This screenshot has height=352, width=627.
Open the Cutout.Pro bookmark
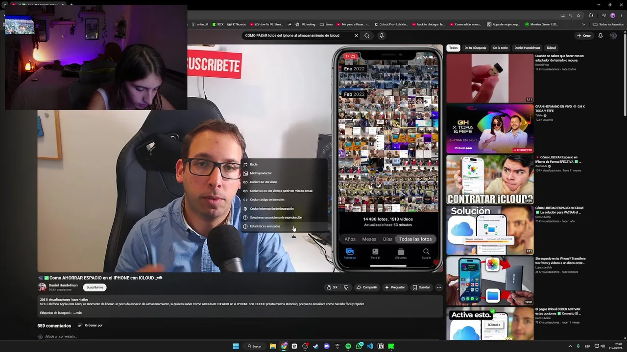[391, 24]
